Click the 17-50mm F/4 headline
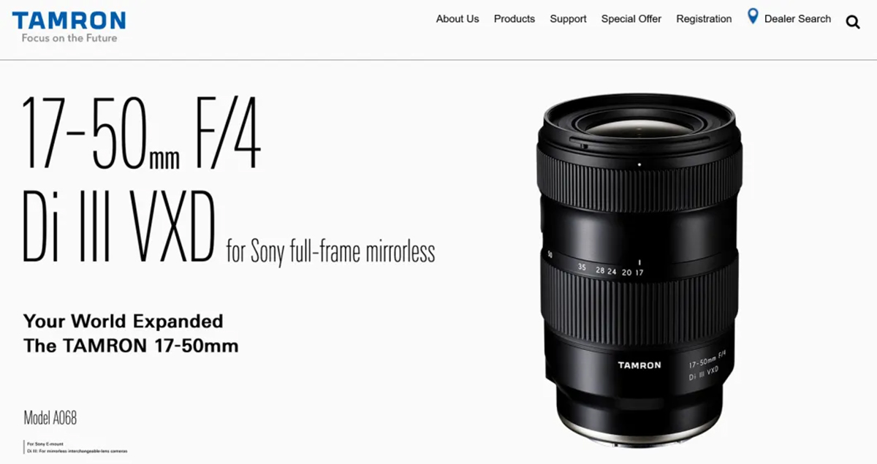The width and height of the screenshot is (877, 464). click(141, 132)
